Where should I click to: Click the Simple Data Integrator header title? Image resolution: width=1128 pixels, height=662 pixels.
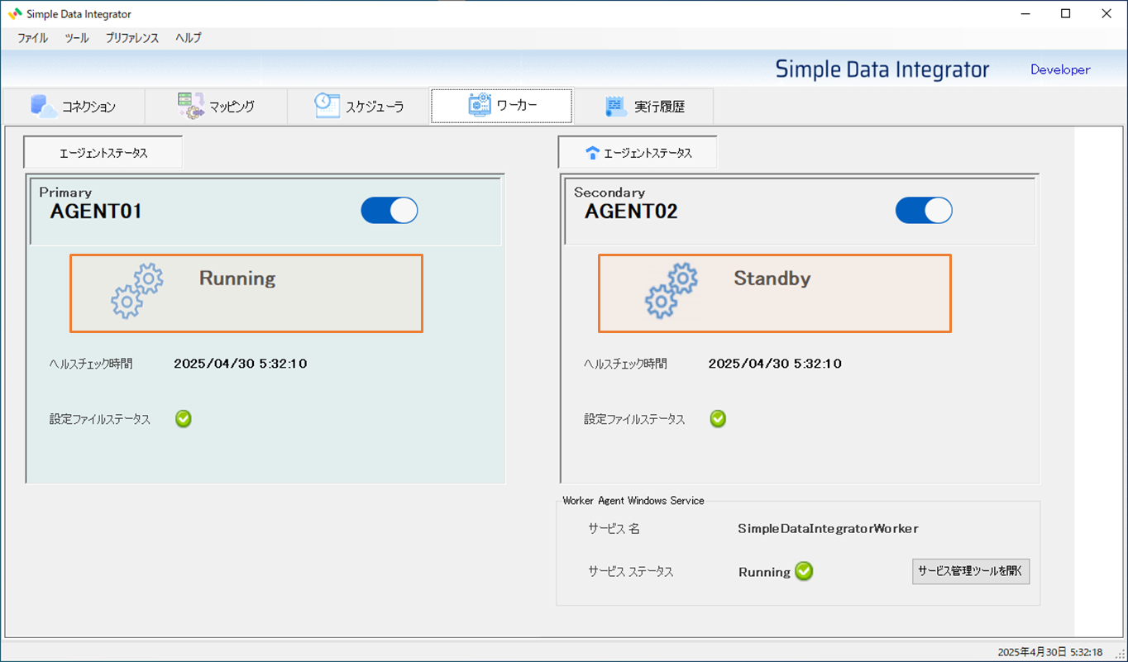pos(882,69)
